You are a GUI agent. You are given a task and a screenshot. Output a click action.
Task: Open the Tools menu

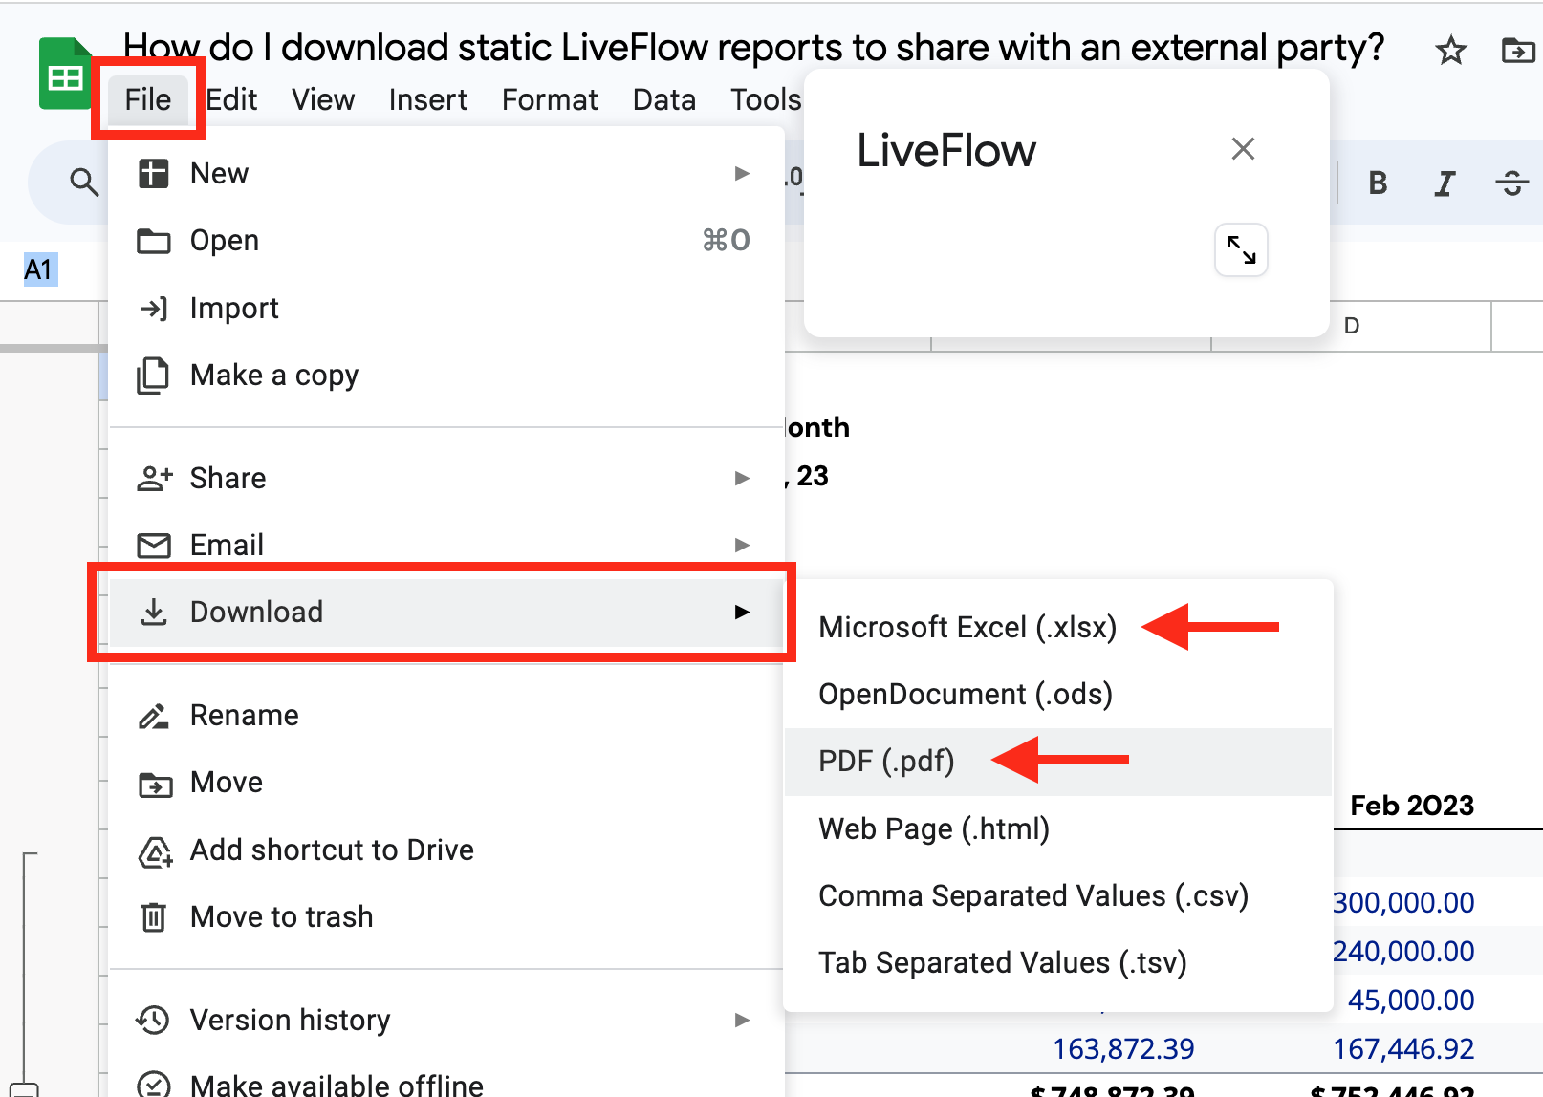click(766, 99)
